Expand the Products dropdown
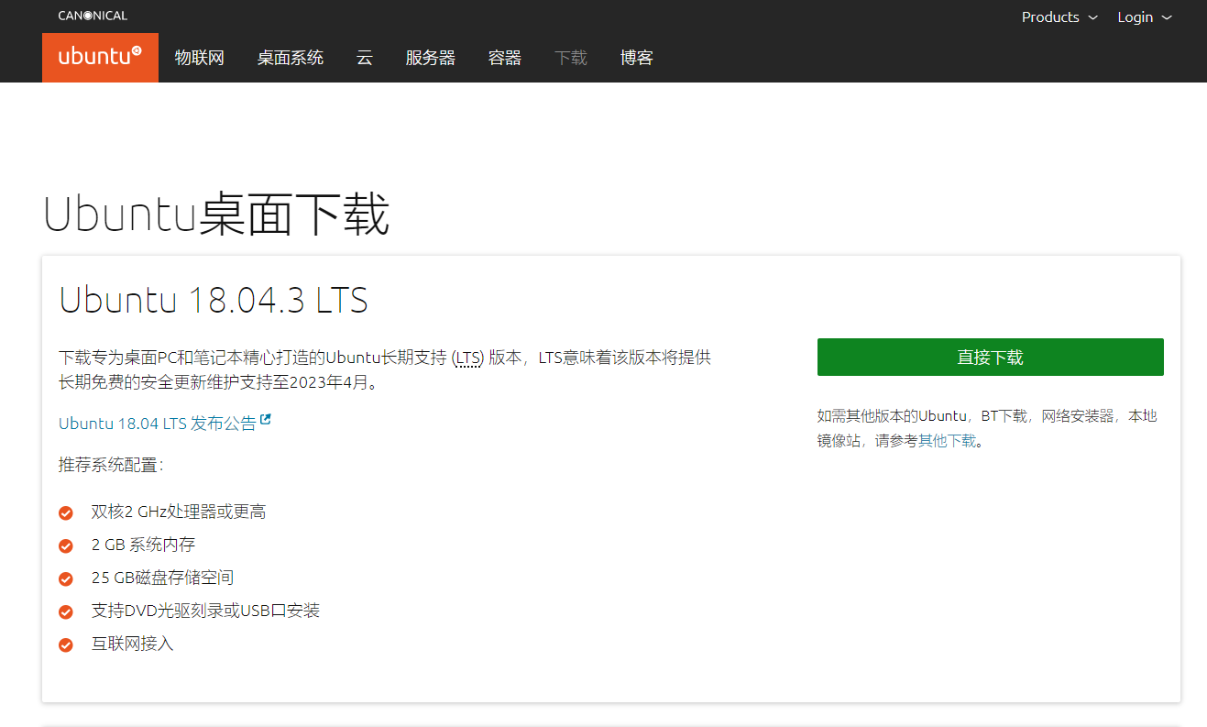This screenshot has width=1207, height=727. tap(1059, 17)
